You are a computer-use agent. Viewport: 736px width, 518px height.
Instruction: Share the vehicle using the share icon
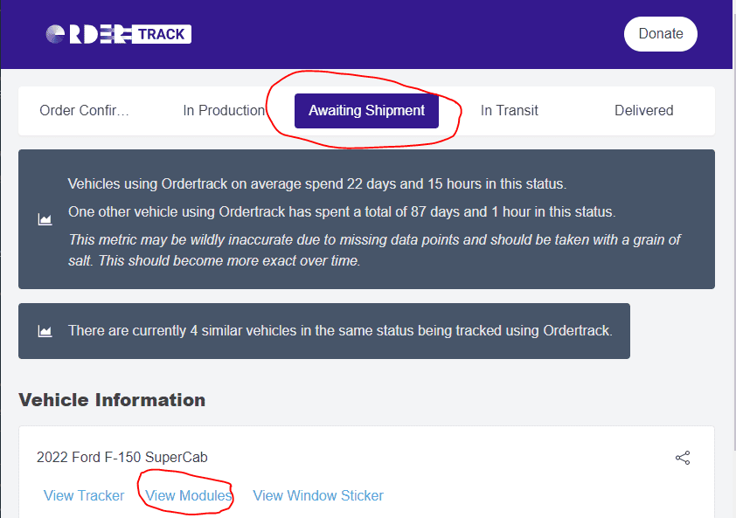[683, 458]
